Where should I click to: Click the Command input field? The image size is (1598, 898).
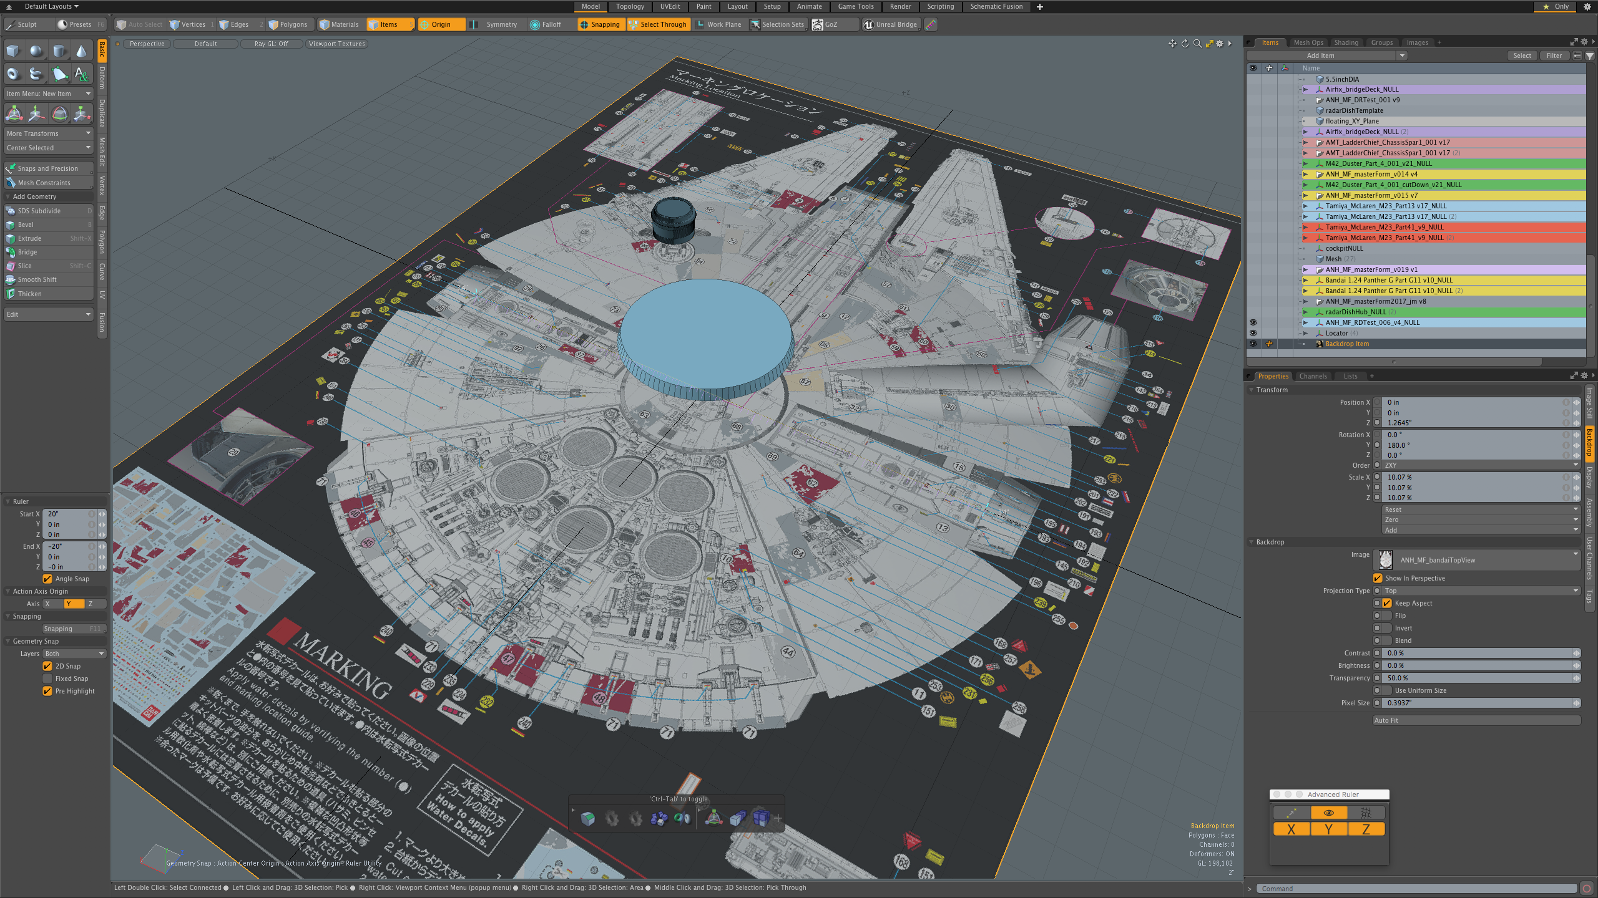[x=1417, y=889]
